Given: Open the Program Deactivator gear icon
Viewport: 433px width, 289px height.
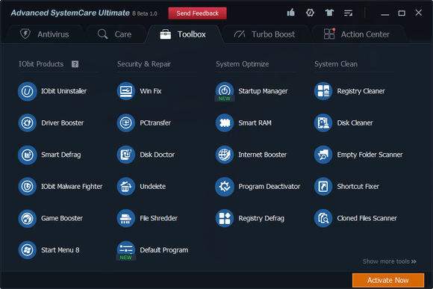Looking at the screenshot, I should (225, 187).
